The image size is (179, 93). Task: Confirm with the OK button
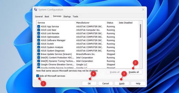[89, 83]
